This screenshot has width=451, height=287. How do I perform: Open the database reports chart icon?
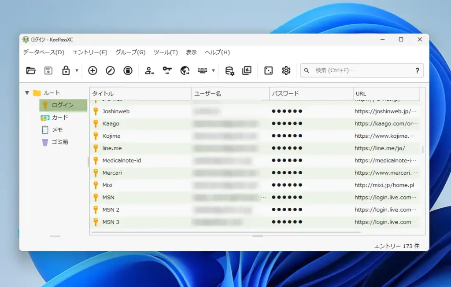(x=247, y=70)
